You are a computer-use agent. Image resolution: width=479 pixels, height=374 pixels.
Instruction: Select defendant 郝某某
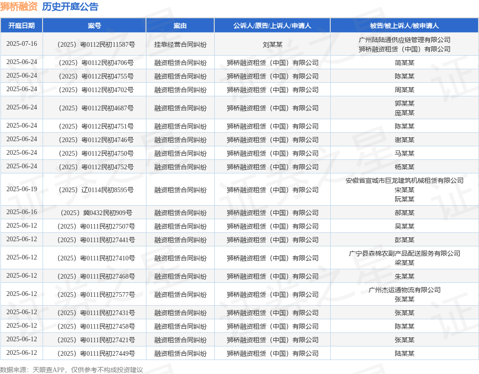(405, 213)
